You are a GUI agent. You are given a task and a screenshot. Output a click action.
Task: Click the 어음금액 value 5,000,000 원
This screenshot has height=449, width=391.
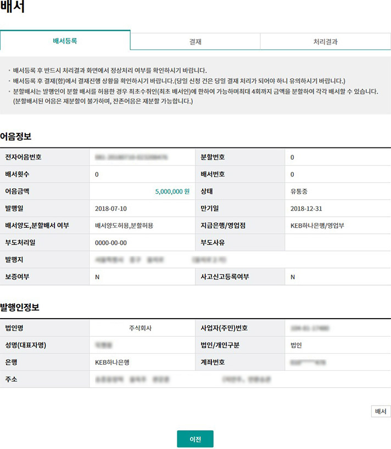172,191
